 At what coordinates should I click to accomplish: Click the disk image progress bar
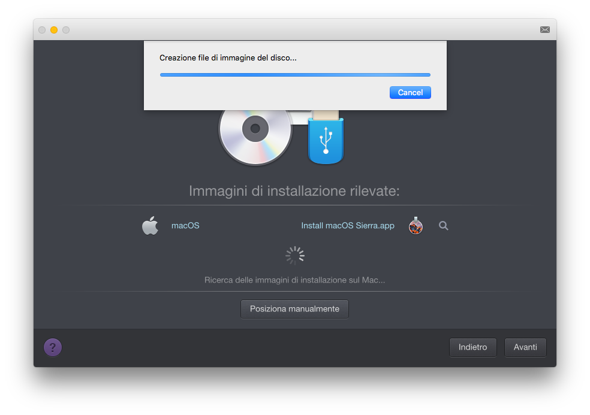coord(295,75)
